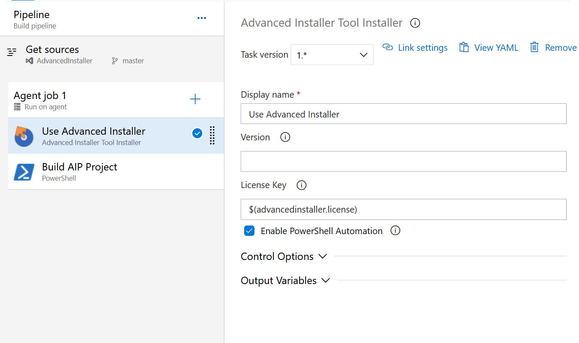Click the View YAML clipboard icon
The width and height of the screenshot is (579, 343).
464,47
